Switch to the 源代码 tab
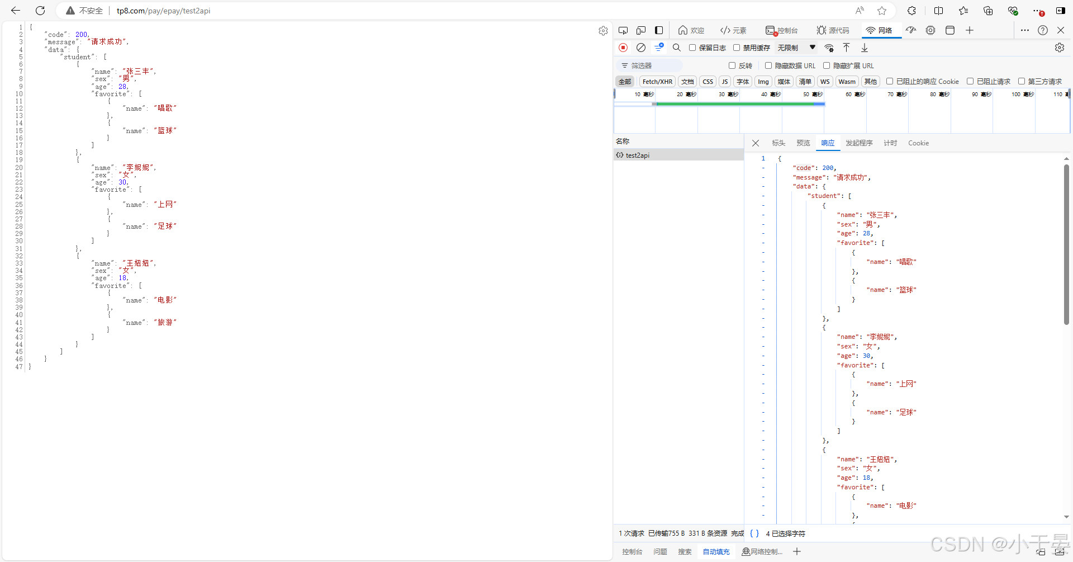 point(833,30)
